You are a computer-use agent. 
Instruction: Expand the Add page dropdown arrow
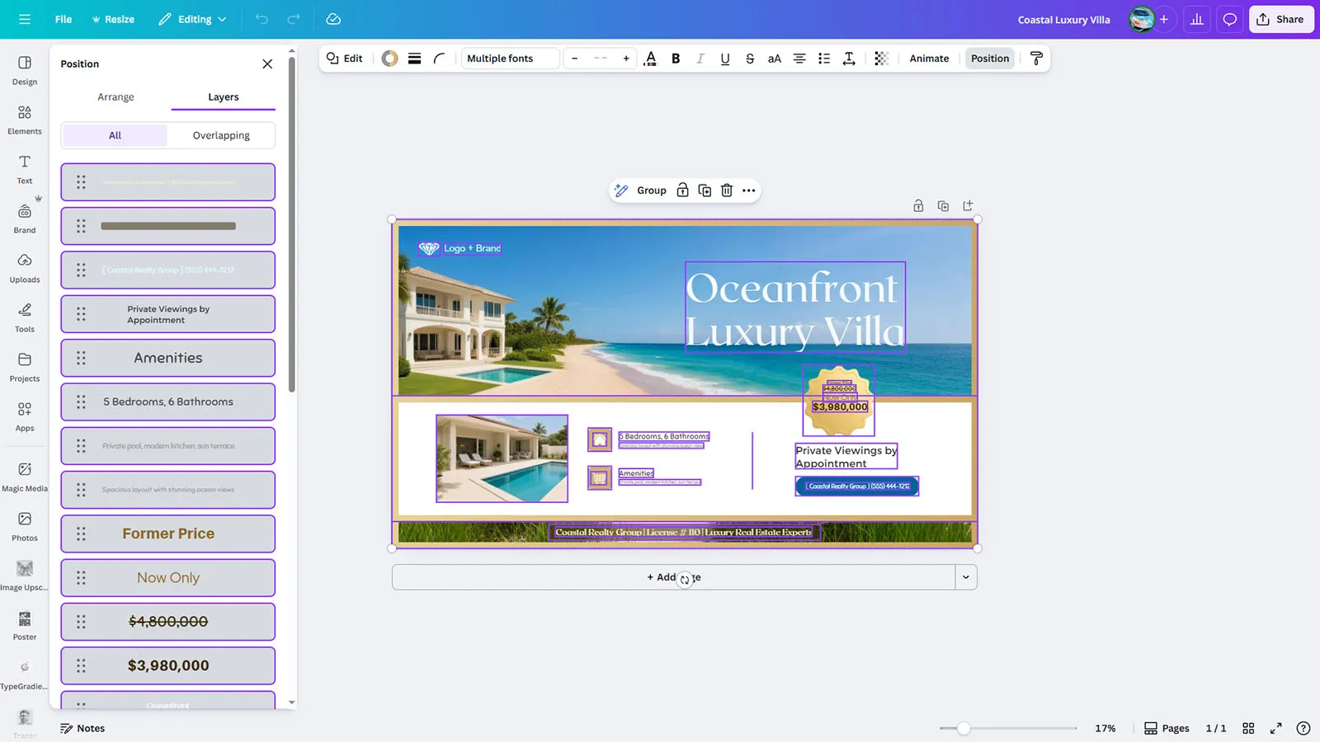965,577
